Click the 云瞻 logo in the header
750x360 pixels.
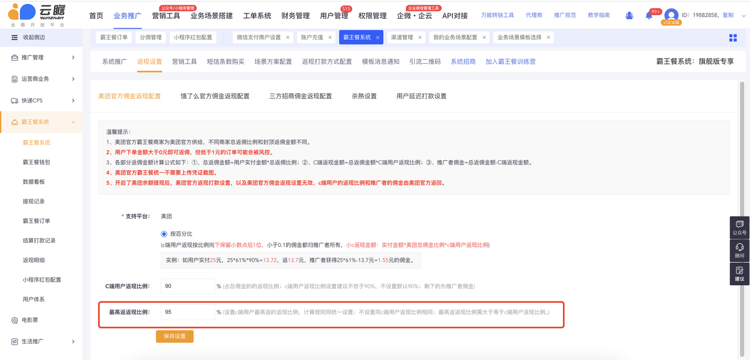37,15
